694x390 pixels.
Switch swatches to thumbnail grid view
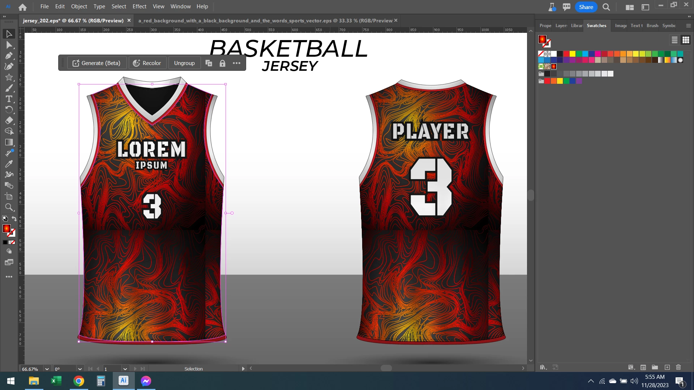pos(686,40)
